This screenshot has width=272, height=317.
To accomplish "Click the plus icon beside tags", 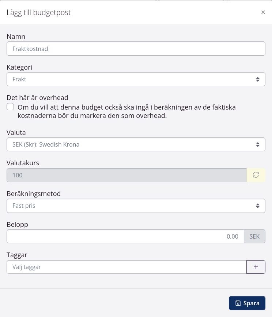I will (x=256, y=267).
